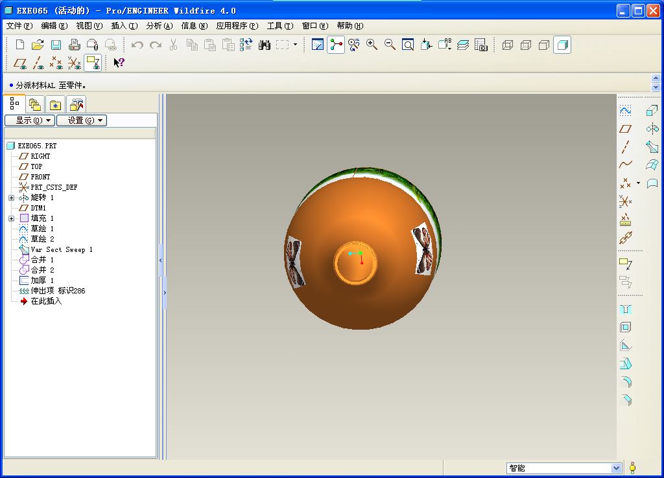Select 加厚 1 feature in model tree
The height and width of the screenshot is (478, 664).
[x=42, y=280]
